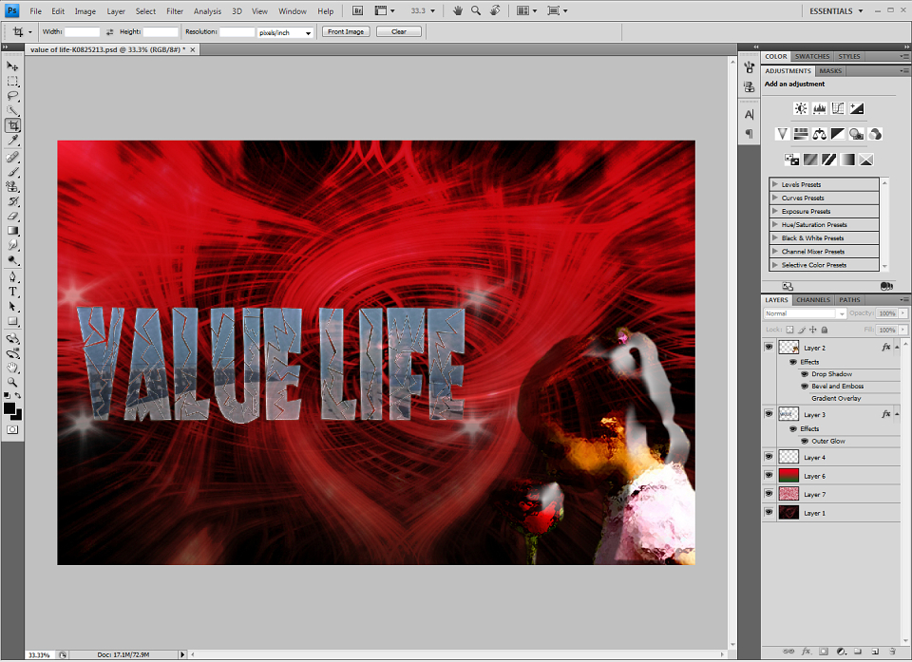Expand Levels Presets list
This screenshot has height=662, width=912.
(x=775, y=184)
